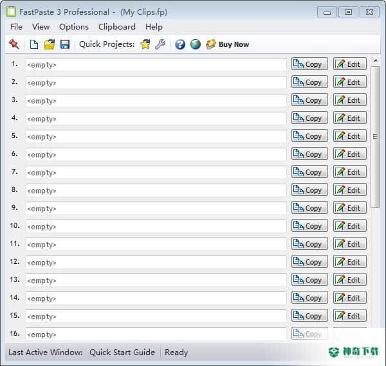Click the empty text field of clip 5

pyautogui.click(x=156, y=136)
